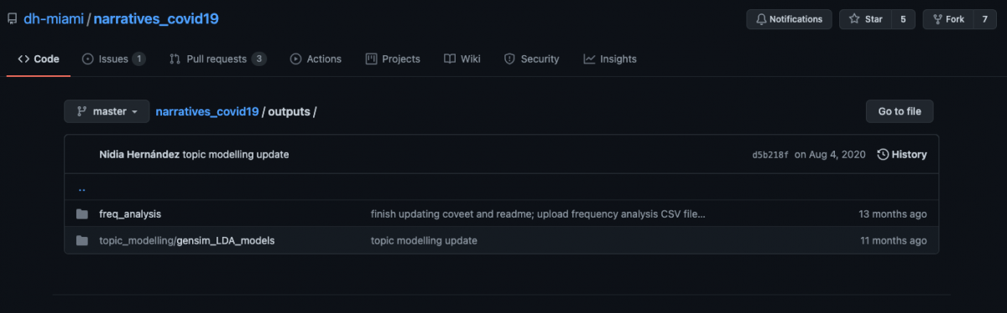This screenshot has height=313, width=1007.
Task: Open the Pull requests tab
Action: tap(217, 59)
